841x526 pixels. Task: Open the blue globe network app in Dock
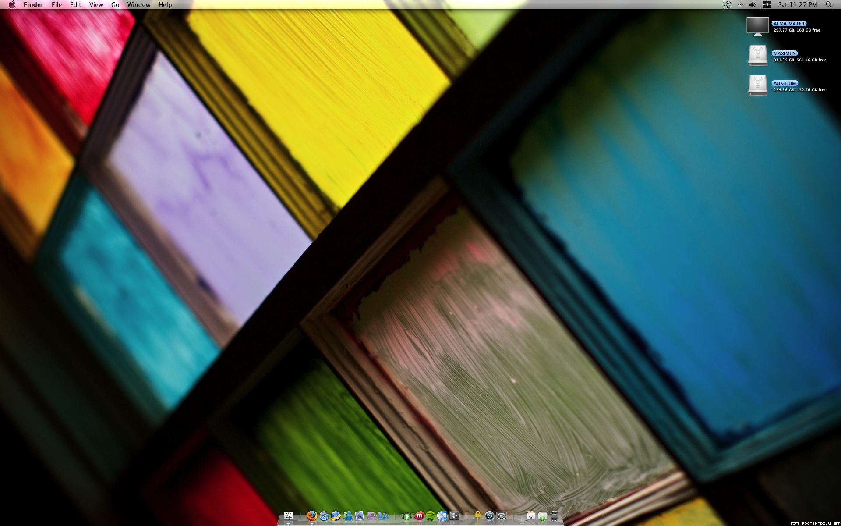[x=336, y=516]
